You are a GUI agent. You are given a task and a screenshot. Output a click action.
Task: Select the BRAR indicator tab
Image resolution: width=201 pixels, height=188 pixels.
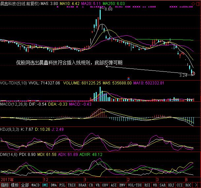pos(82,185)
